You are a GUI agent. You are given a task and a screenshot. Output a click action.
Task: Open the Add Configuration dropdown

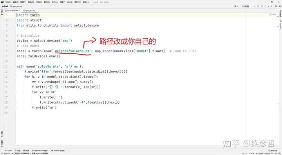246,6
